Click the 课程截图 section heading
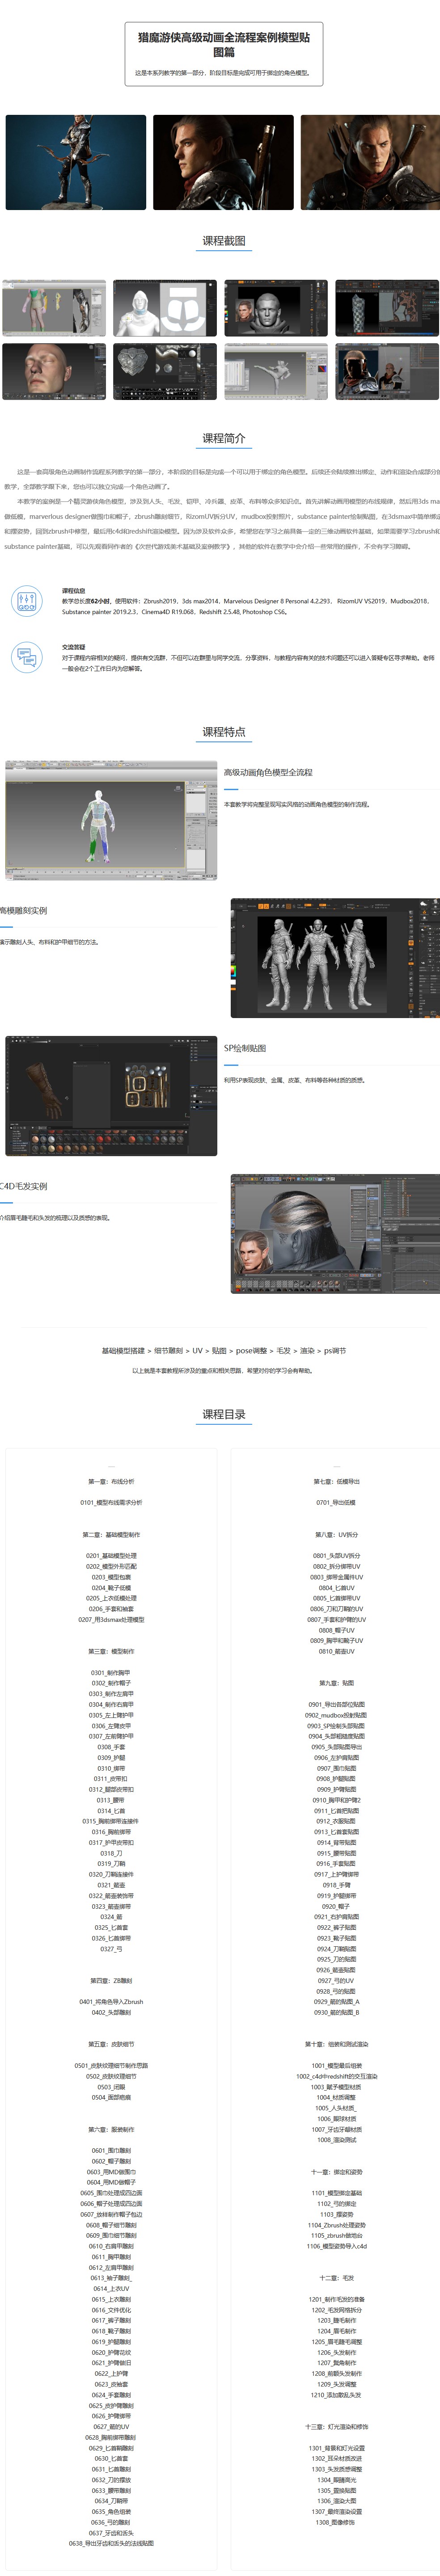The height and width of the screenshot is (2576, 440). [x=224, y=241]
